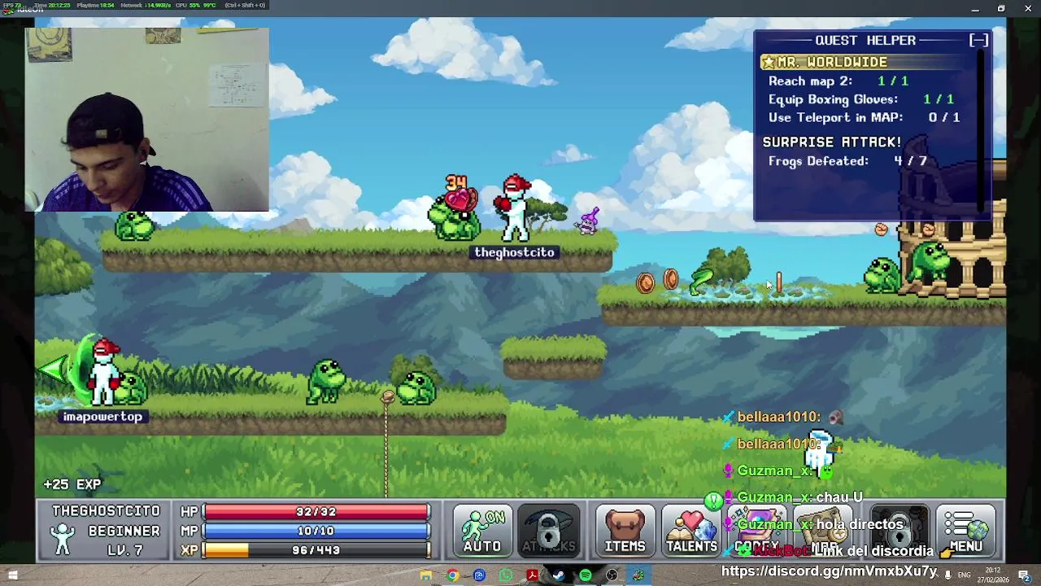Open Google Chrome from the taskbar
This screenshot has width=1041, height=586.
click(452, 576)
